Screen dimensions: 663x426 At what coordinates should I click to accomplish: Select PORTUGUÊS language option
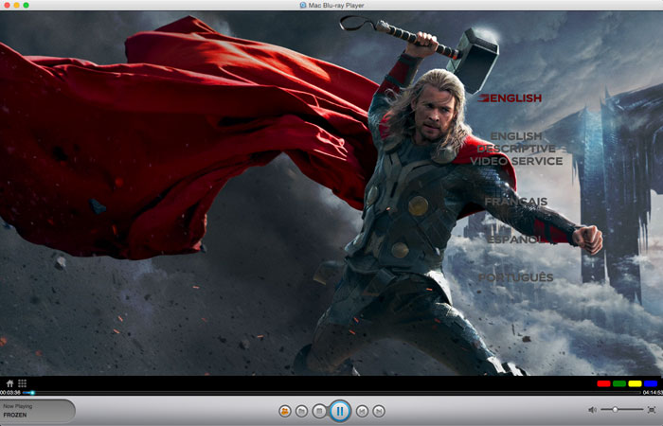click(x=515, y=277)
